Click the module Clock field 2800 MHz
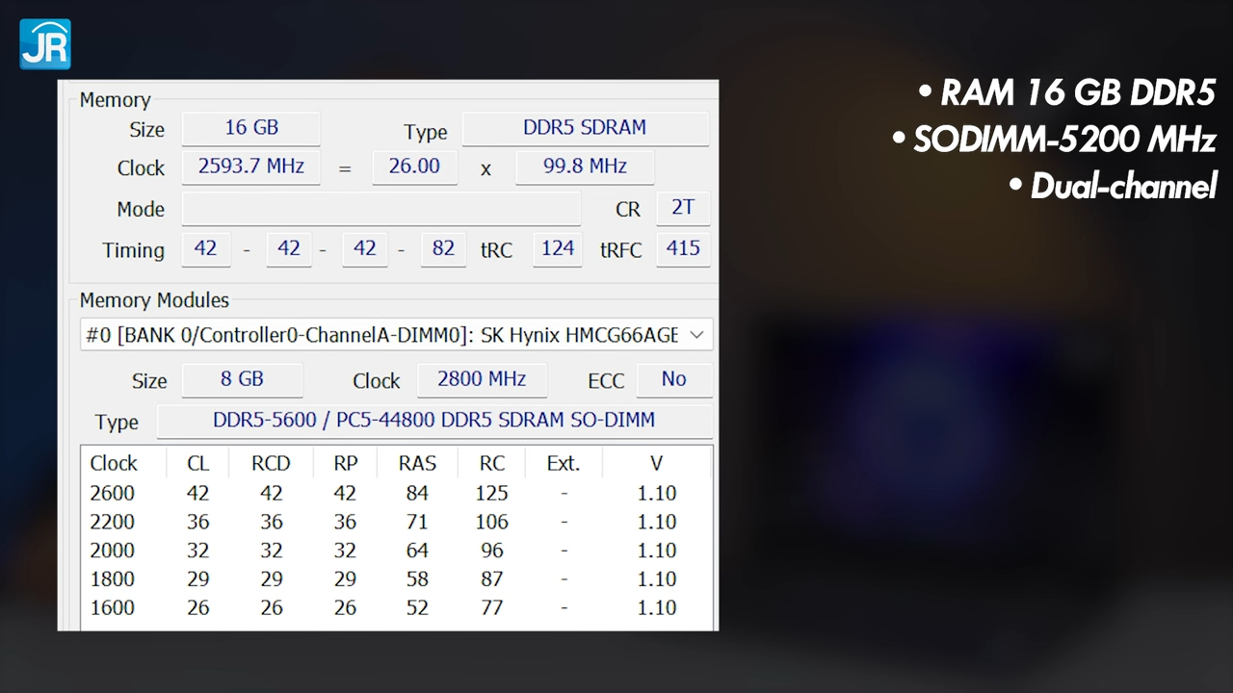 (x=482, y=380)
